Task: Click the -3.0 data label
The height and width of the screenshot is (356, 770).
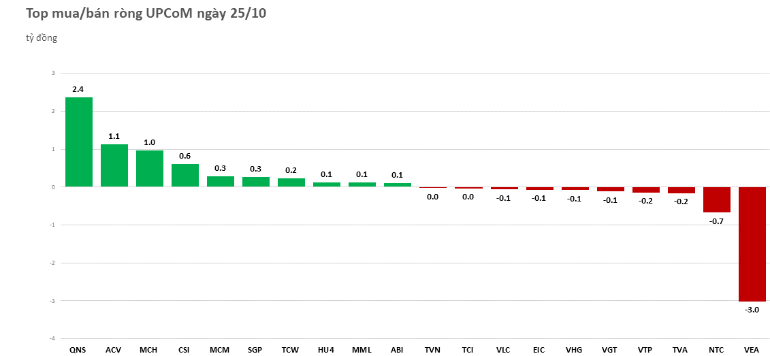Action: click(x=752, y=310)
